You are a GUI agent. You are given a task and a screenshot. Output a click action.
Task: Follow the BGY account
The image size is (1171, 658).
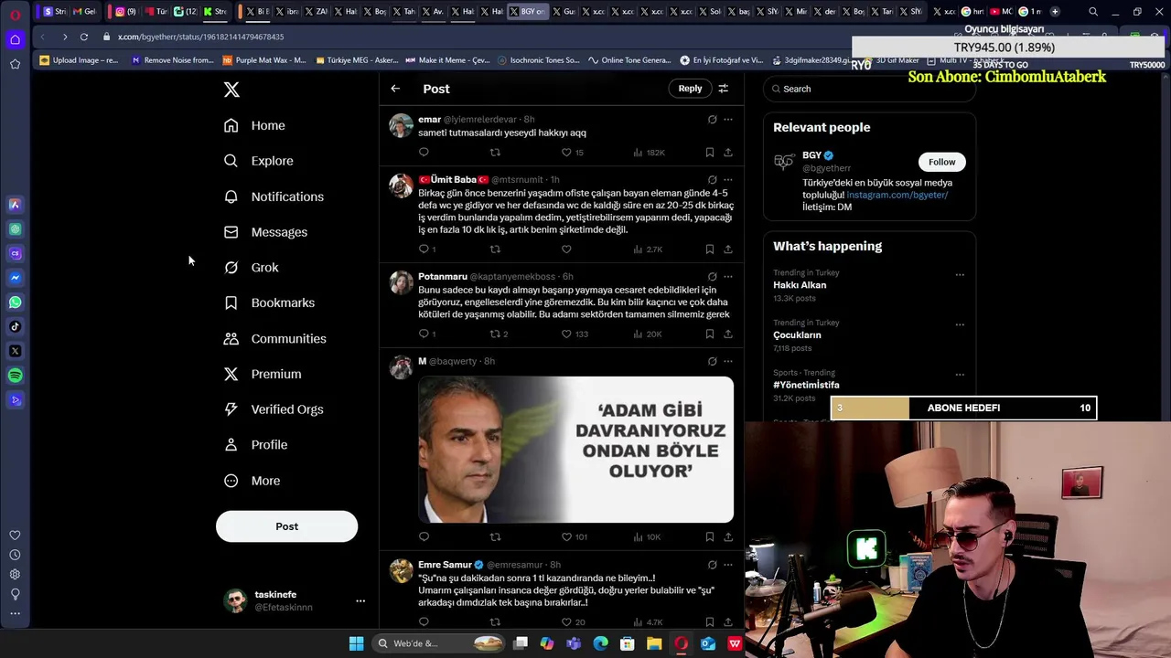(941, 162)
